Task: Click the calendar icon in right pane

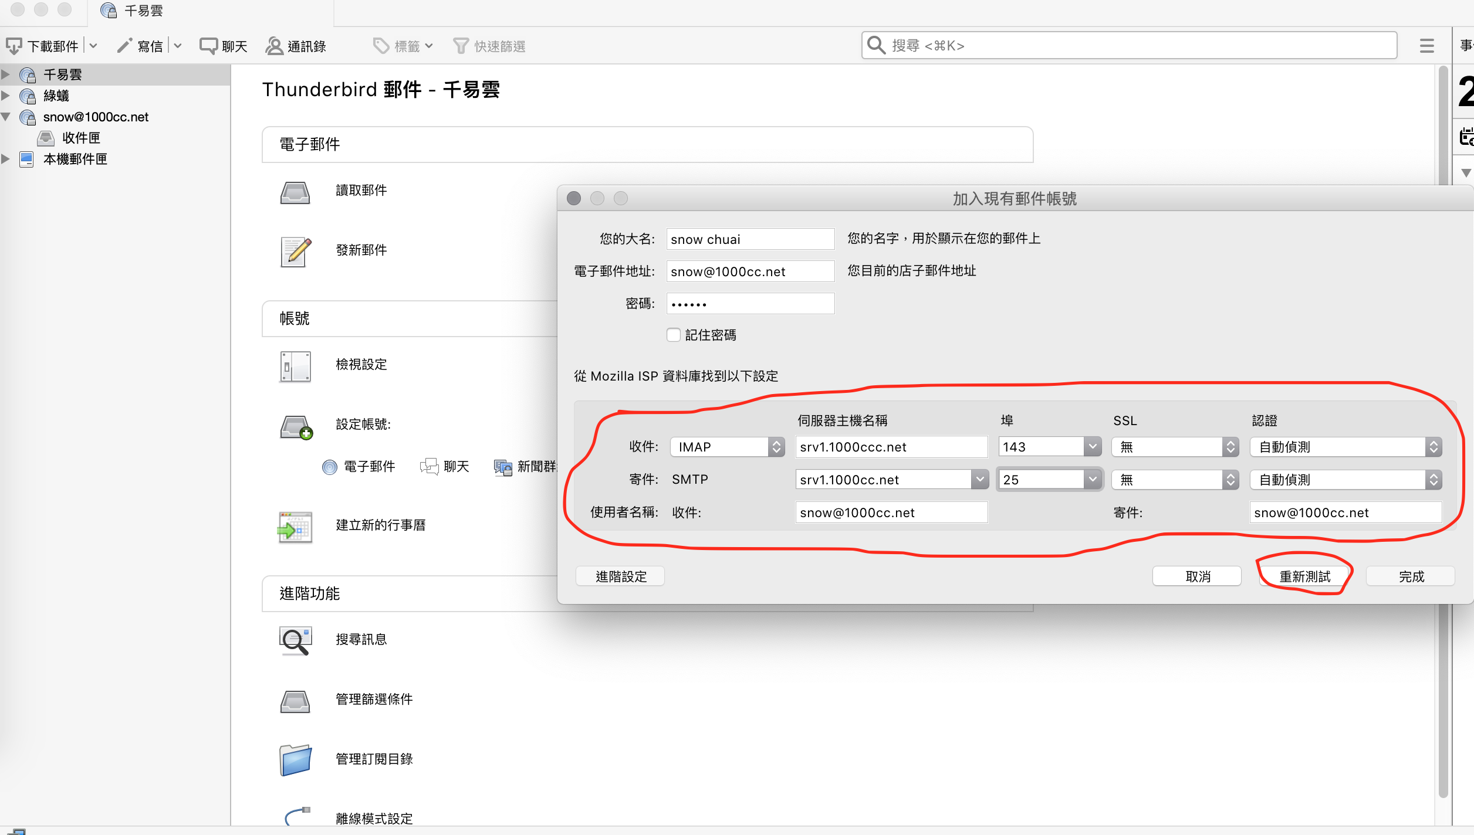Action: pyautogui.click(x=1466, y=136)
